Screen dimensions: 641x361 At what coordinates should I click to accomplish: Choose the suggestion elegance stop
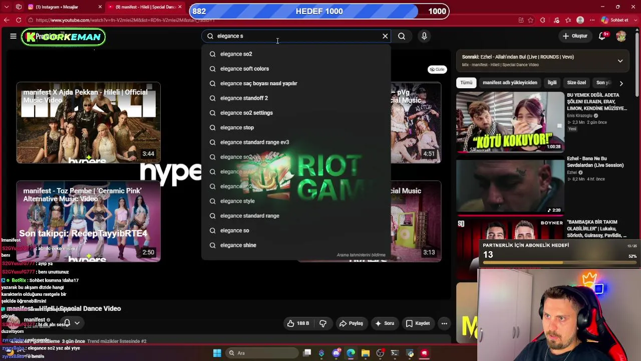point(296,127)
